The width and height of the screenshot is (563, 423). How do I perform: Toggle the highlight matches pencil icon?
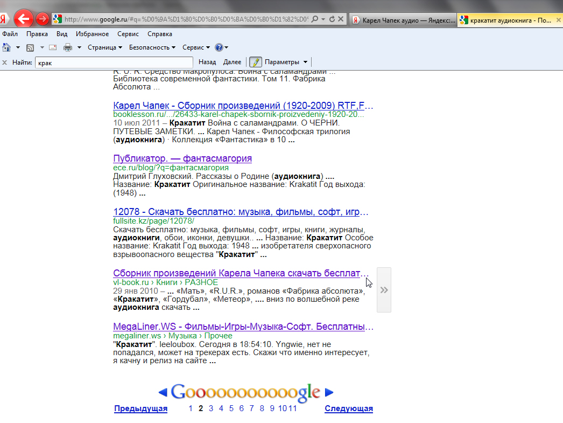256,62
